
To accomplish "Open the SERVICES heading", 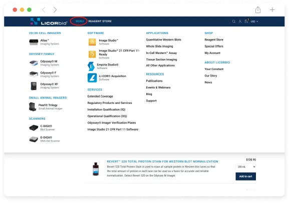I will pos(95,89).
